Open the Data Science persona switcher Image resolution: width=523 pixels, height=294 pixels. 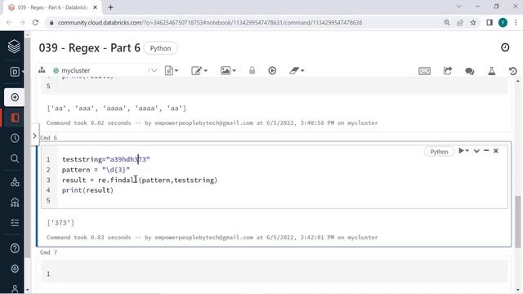[x=15, y=72]
